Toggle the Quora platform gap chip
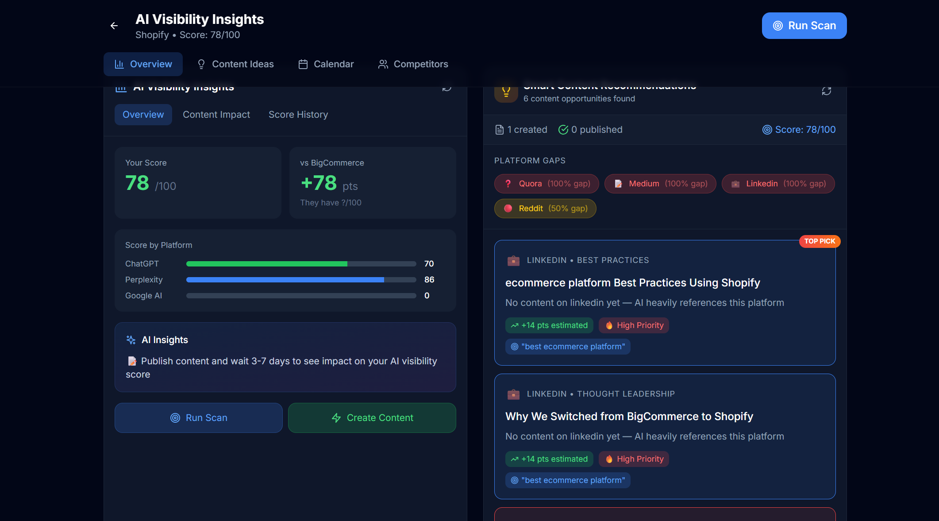The width and height of the screenshot is (939, 521). point(546,183)
